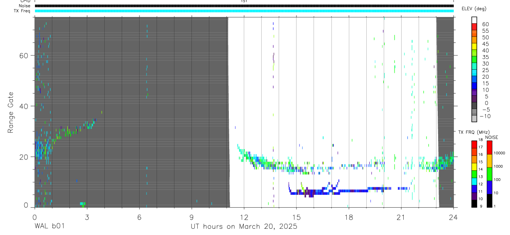The height and width of the screenshot is (235, 510).
Task: Click the "20" tick on the Range Gate axis
Action: click(23, 157)
